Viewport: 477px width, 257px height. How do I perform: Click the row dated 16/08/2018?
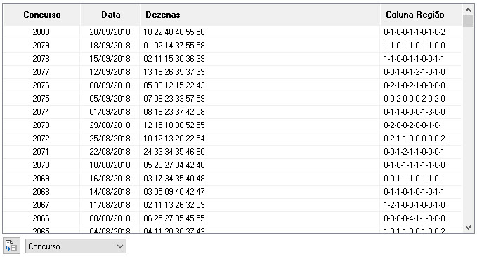[232, 178]
